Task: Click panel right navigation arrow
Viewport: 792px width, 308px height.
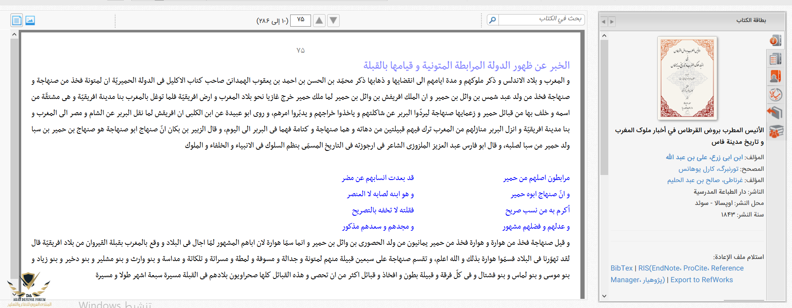Action: pyautogui.click(x=612, y=22)
